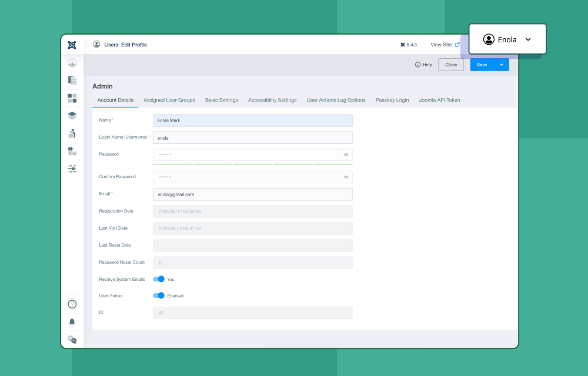Show the Confirm Password field with the eye icon
This screenshot has height=376, width=588.
(x=346, y=177)
